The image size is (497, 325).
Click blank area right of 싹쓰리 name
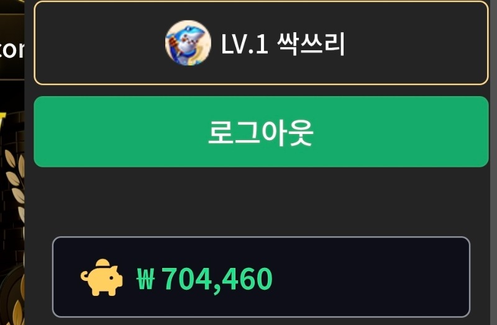[414, 43]
